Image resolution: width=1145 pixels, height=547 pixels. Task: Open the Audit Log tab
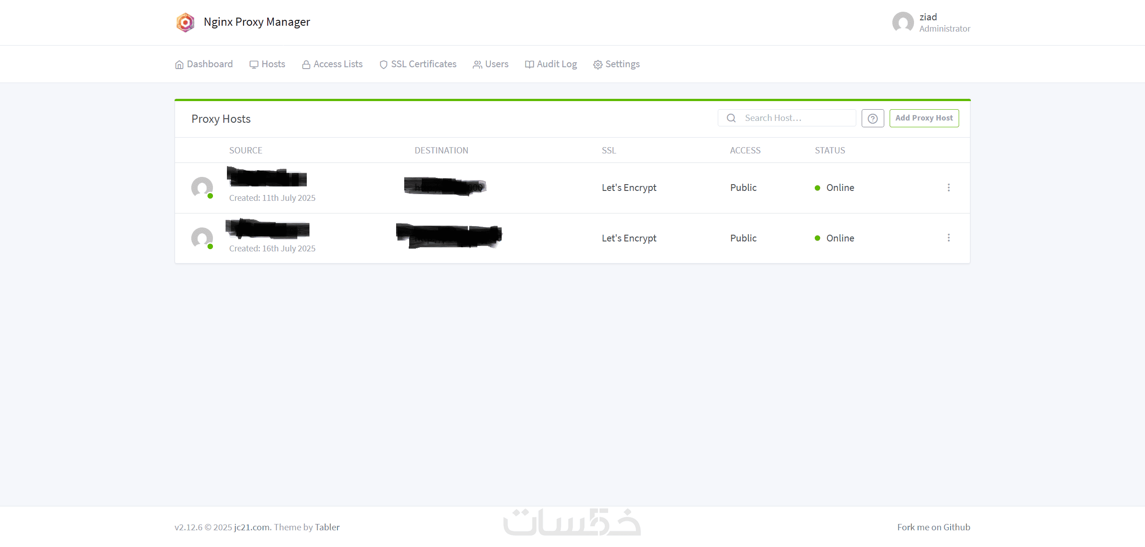tap(550, 64)
